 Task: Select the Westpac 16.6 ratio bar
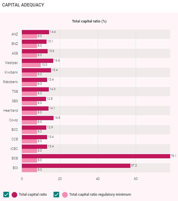tap(37, 61)
